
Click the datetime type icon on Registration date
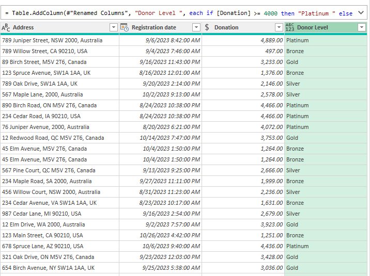point(125,27)
